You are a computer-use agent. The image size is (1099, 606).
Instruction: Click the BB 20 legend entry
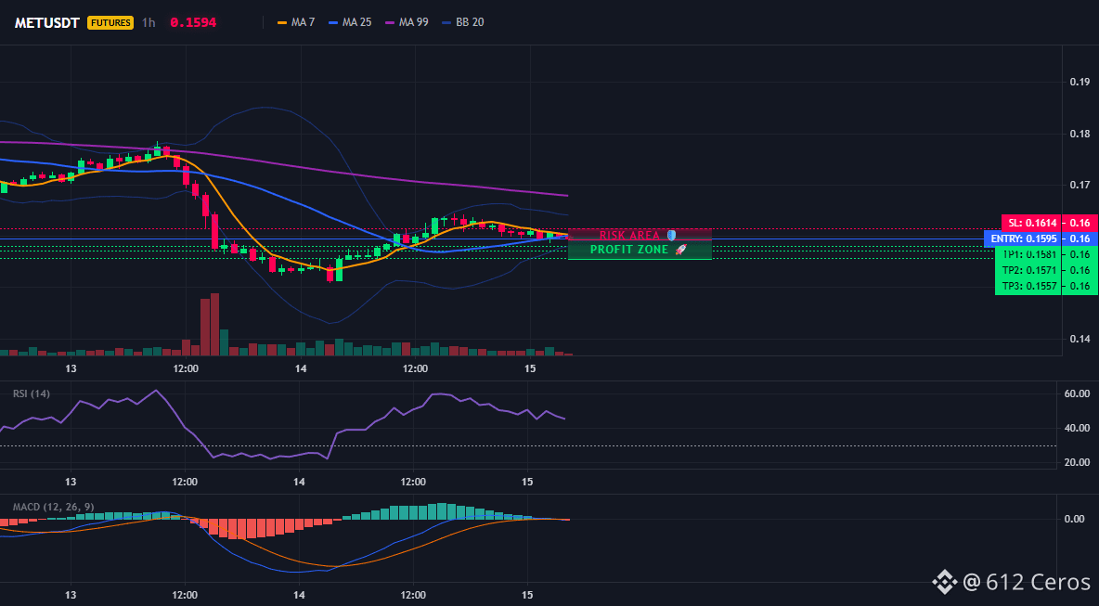click(462, 22)
